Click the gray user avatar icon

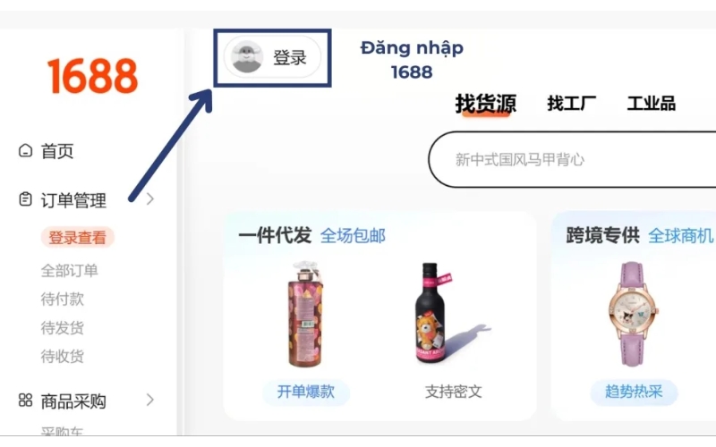pyautogui.click(x=247, y=57)
